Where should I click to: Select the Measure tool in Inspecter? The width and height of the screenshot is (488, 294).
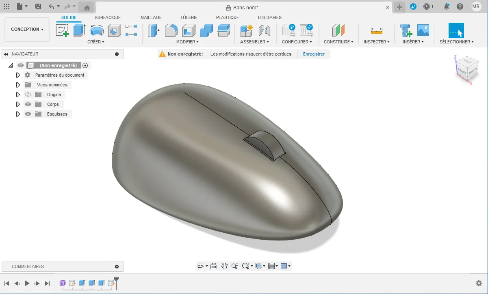tap(377, 30)
